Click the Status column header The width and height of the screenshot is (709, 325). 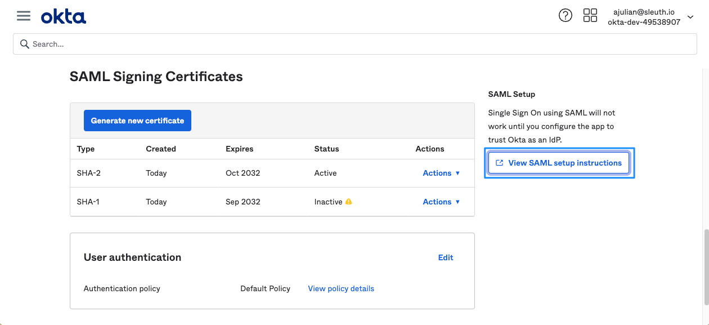pyautogui.click(x=326, y=149)
